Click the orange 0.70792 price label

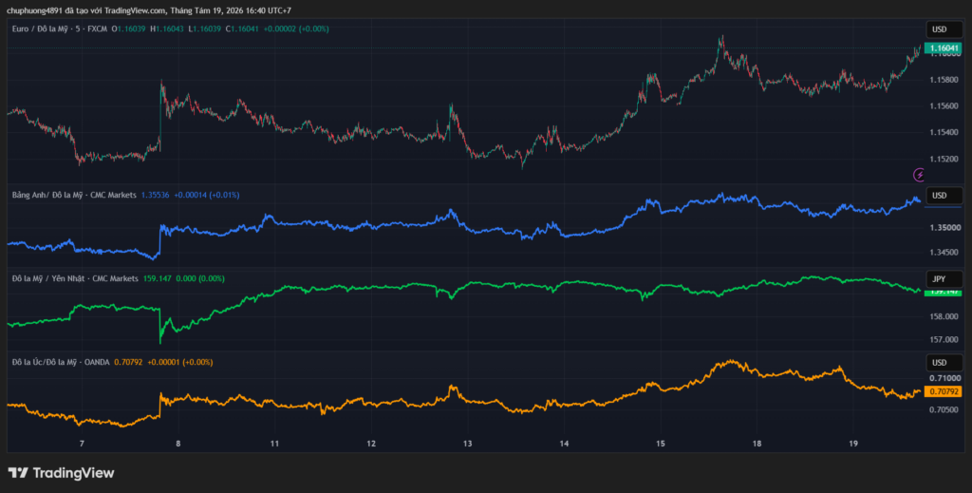click(x=943, y=391)
